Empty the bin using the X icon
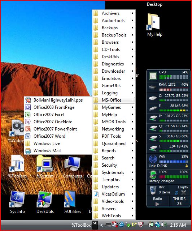This screenshot has height=231, width=192. point(184,192)
